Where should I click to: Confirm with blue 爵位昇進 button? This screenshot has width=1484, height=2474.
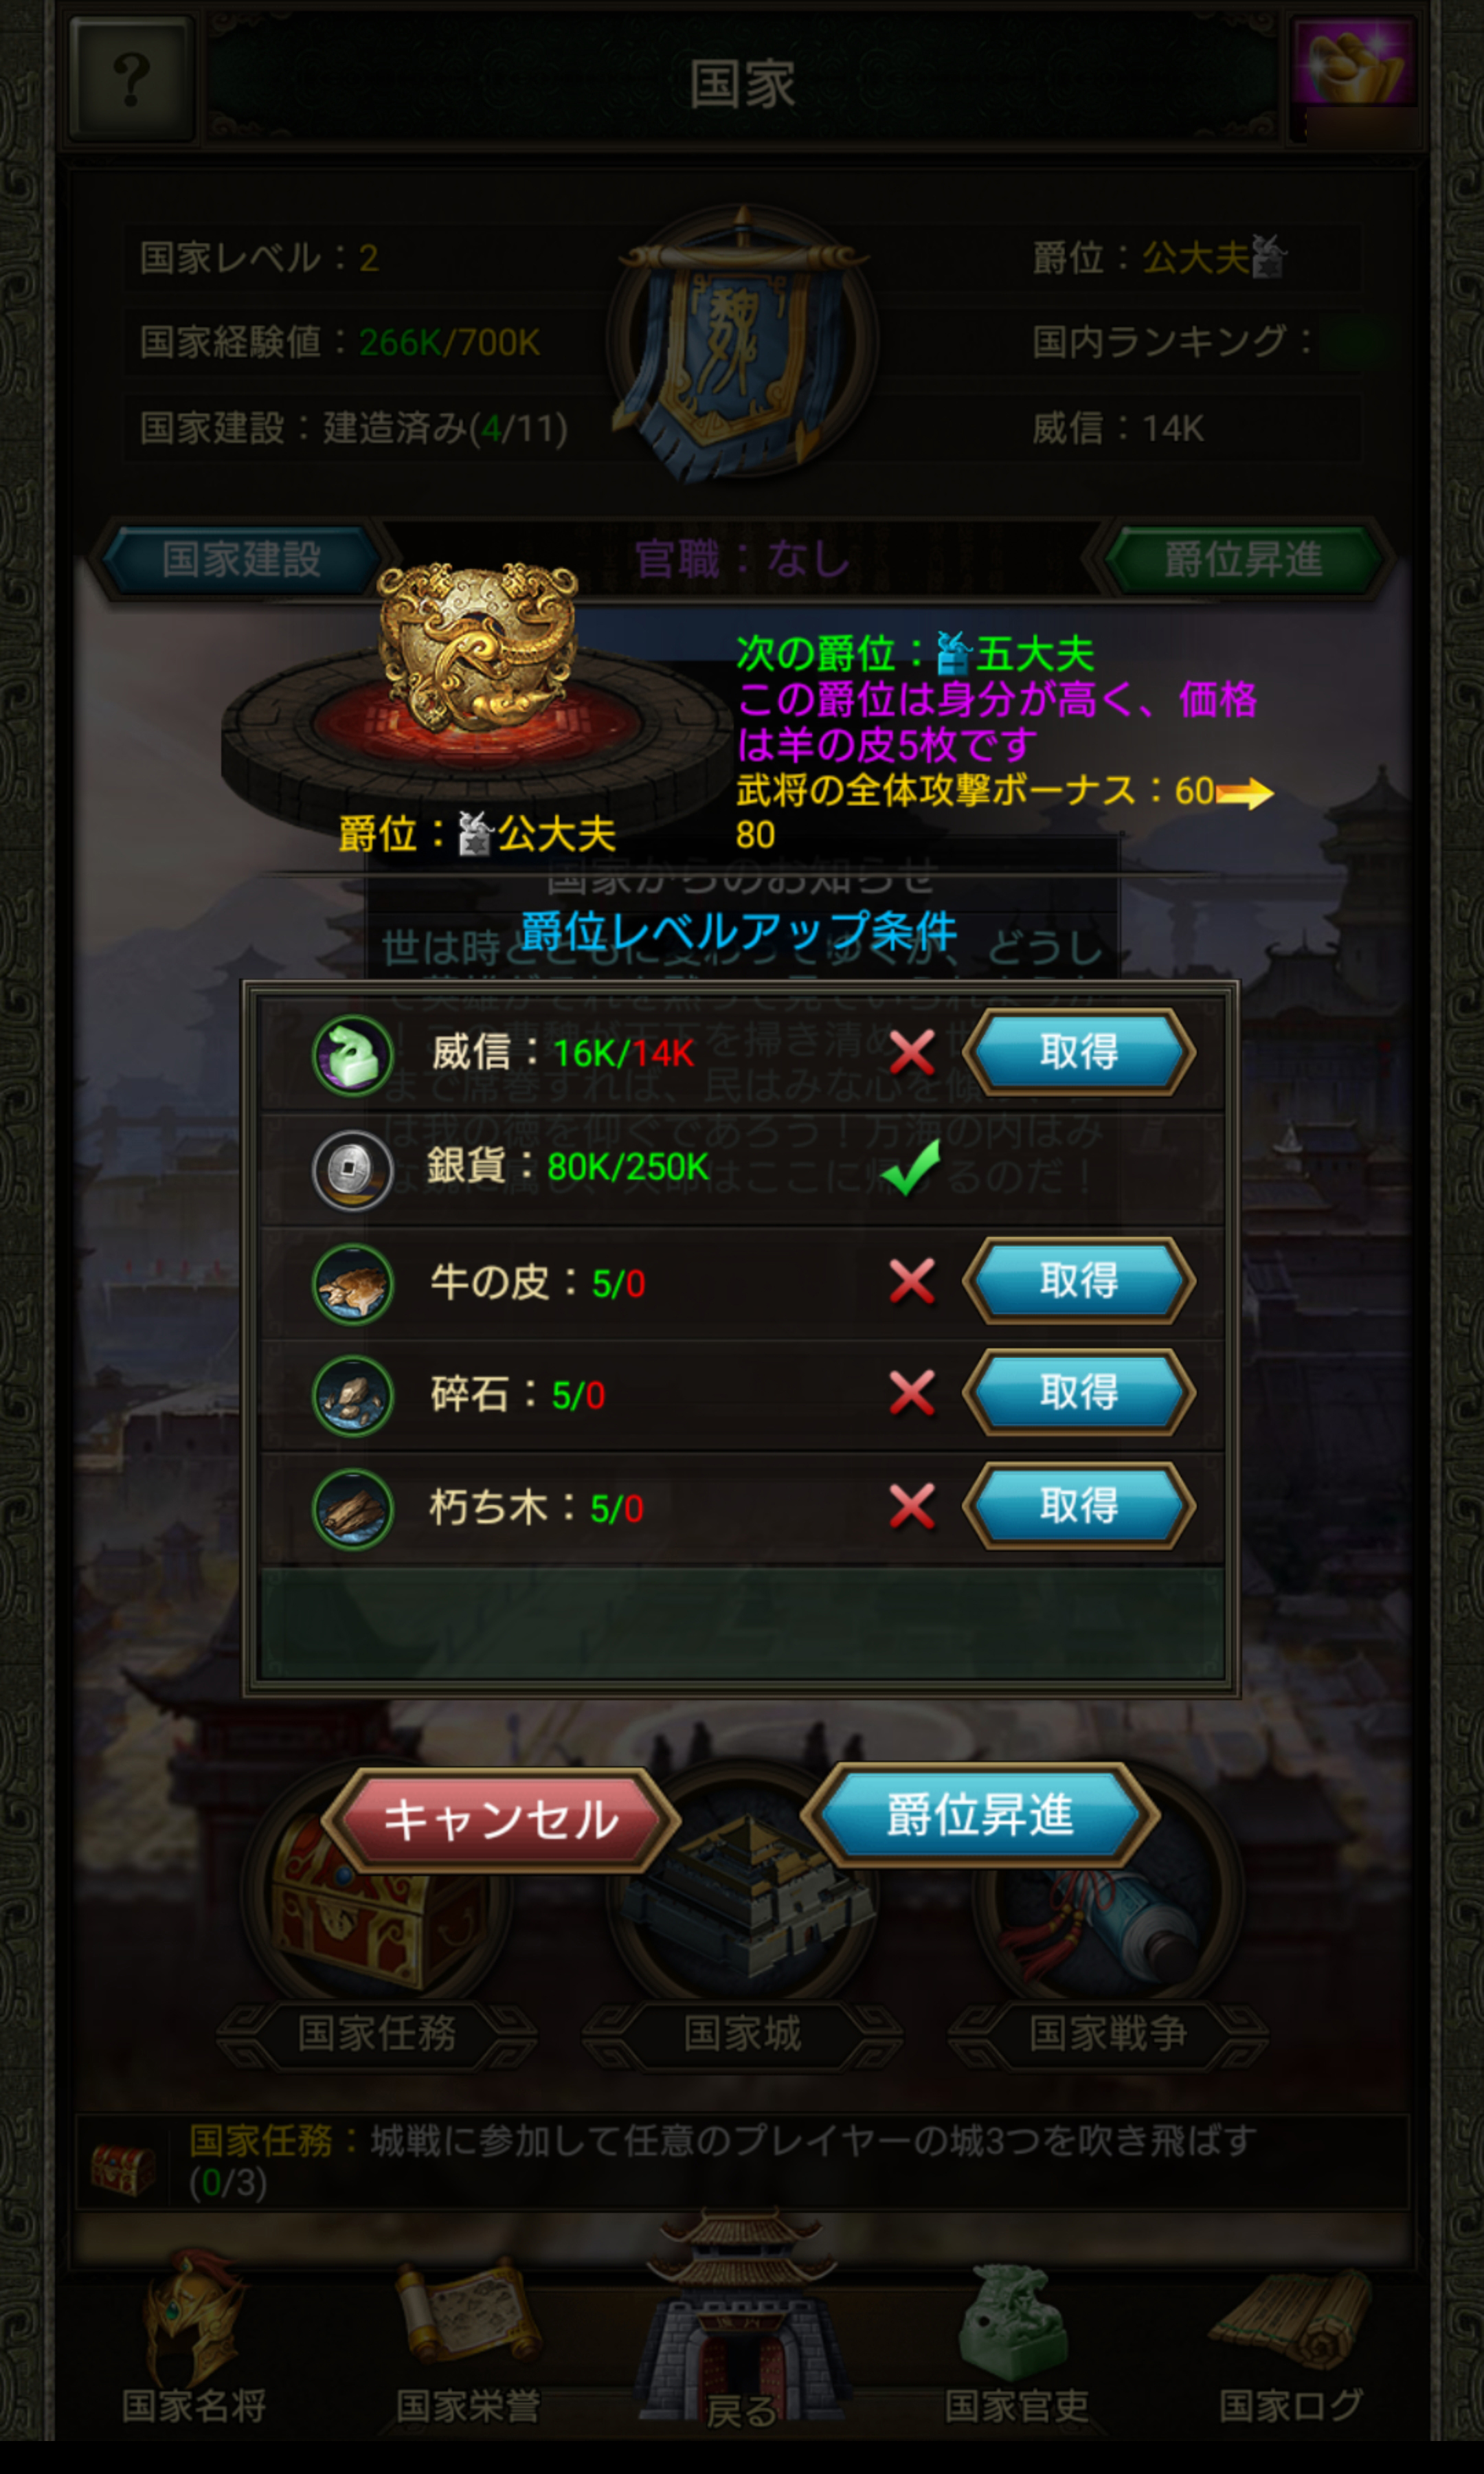[980, 1815]
